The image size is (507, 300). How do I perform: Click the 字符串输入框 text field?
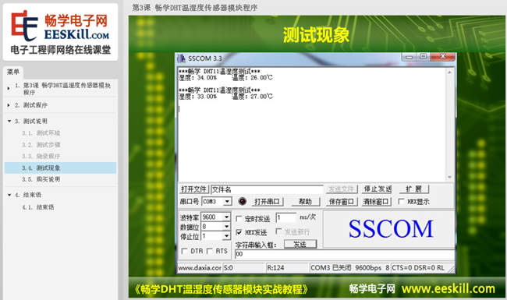[344, 254]
